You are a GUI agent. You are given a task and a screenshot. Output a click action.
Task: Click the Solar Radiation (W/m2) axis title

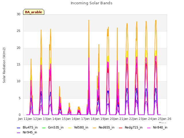(x=4, y=65)
